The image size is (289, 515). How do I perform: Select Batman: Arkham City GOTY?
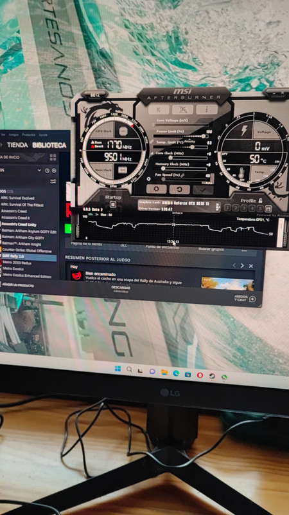23,238
